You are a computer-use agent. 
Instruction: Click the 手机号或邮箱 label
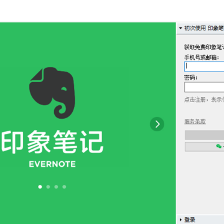point(202,57)
